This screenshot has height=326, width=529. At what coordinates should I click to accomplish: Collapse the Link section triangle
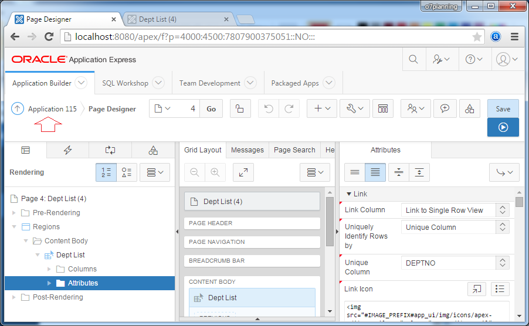point(349,194)
